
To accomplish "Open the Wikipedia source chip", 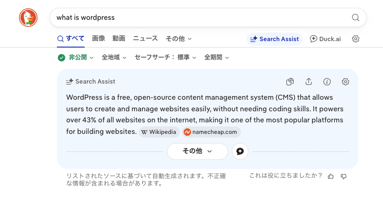I will (159, 132).
